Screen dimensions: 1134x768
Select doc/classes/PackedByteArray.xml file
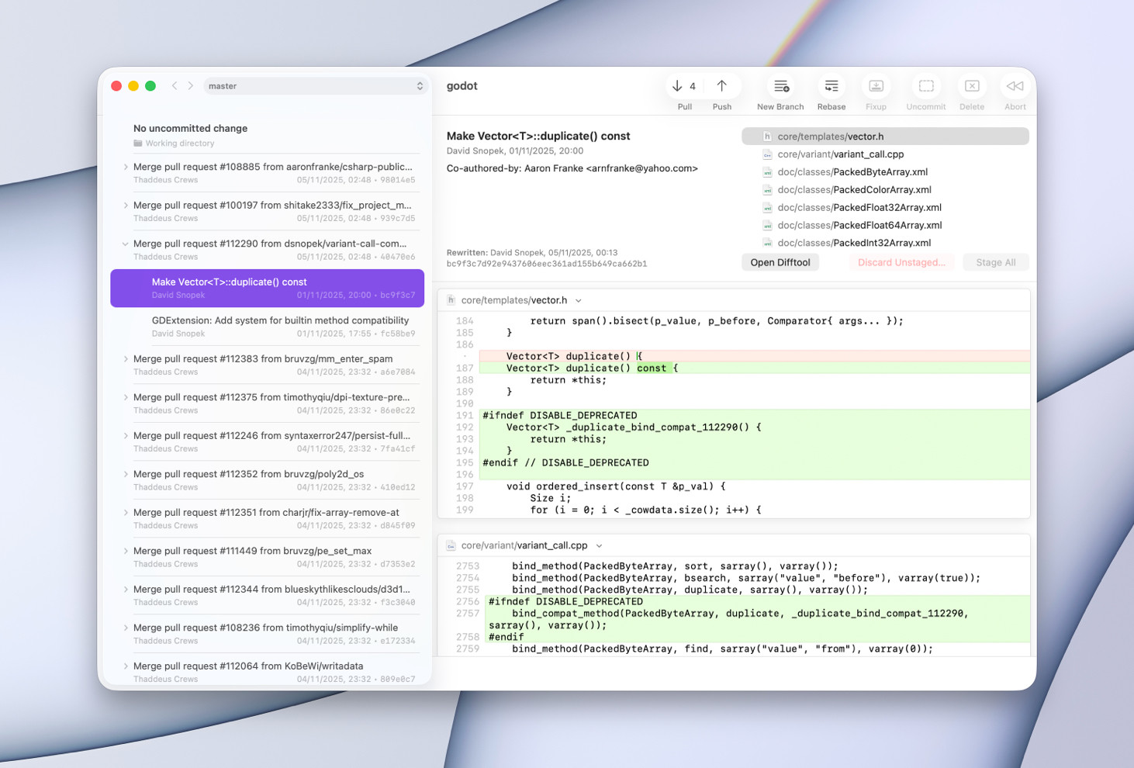pos(885,172)
